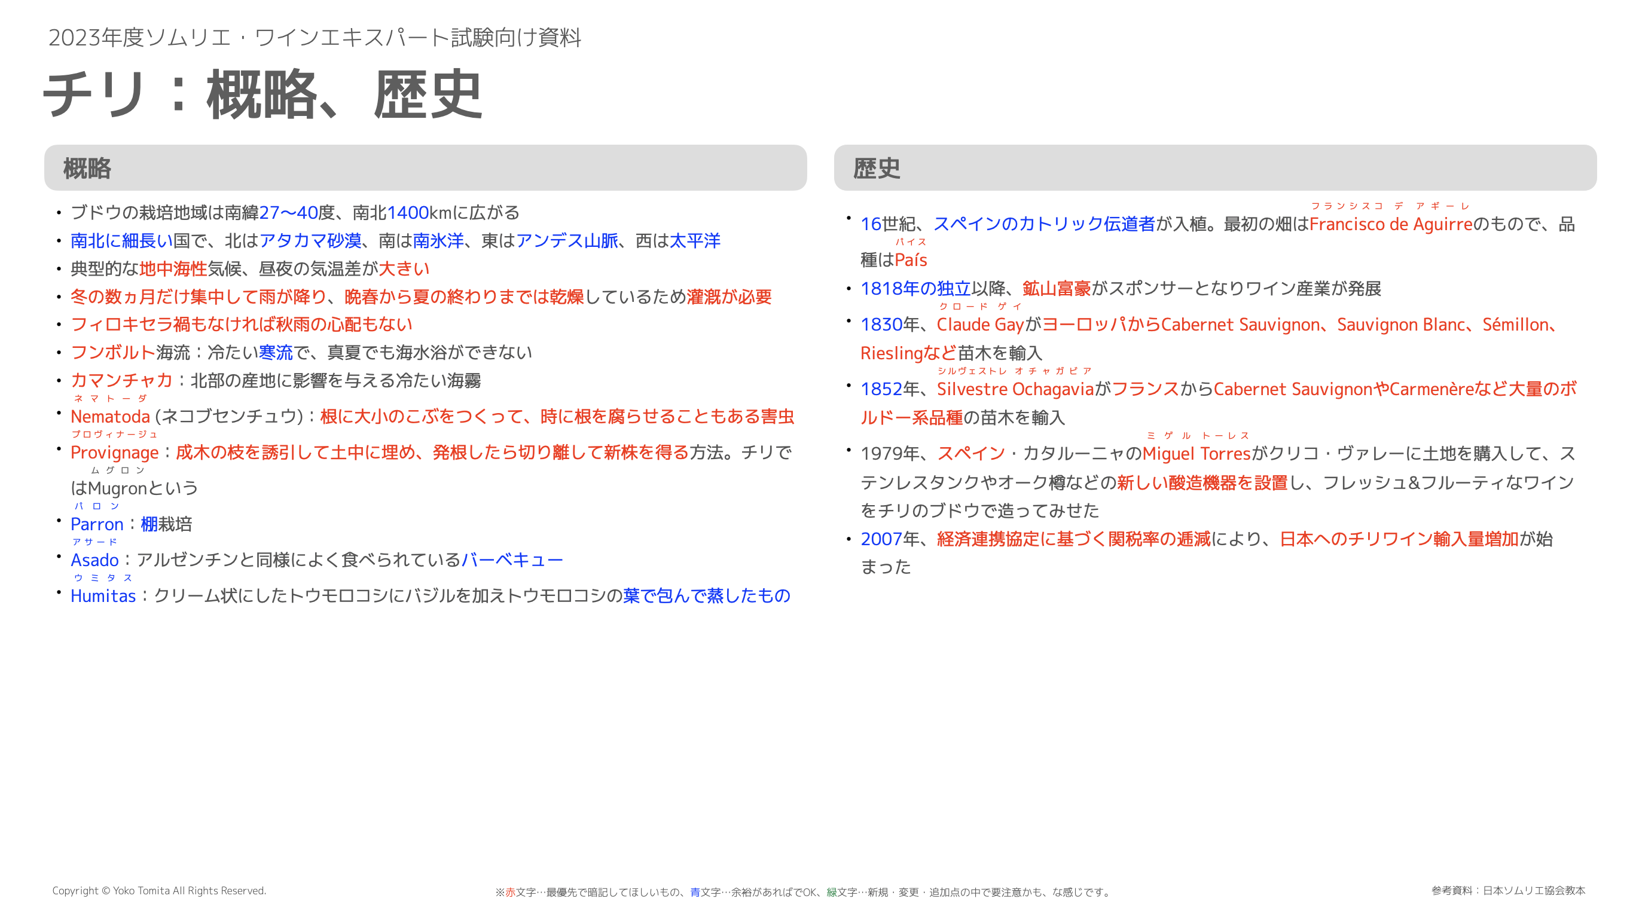Click the text 1979年
The width and height of the screenshot is (1630, 917).
[x=890, y=454]
